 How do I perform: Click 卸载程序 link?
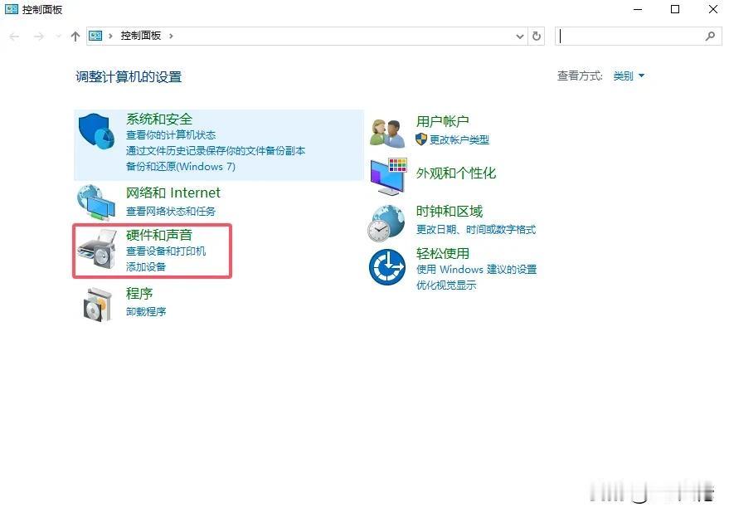coord(145,311)
